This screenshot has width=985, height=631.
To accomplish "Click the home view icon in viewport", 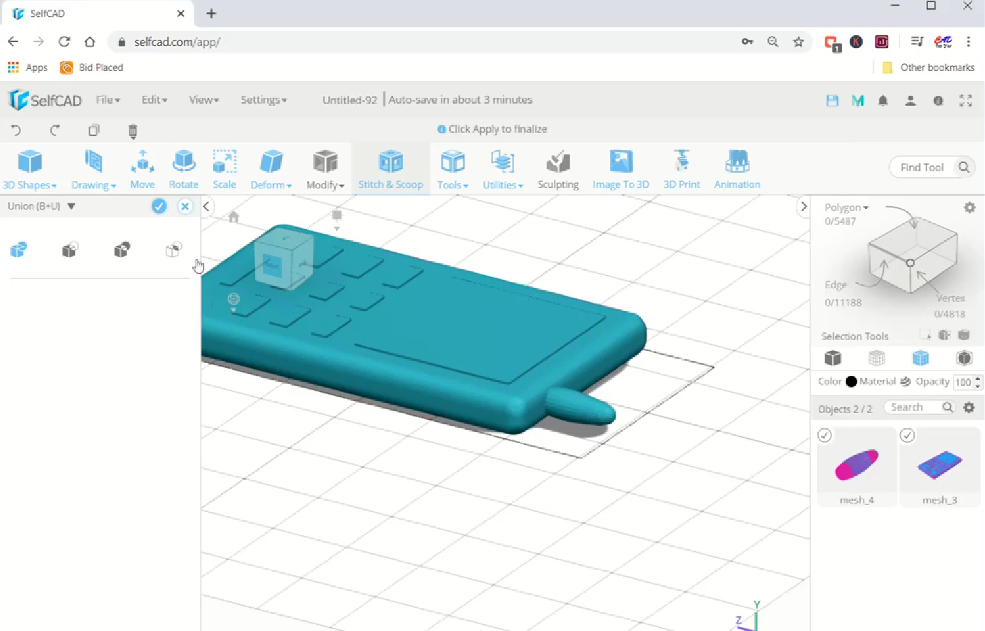I will [233, 217].
